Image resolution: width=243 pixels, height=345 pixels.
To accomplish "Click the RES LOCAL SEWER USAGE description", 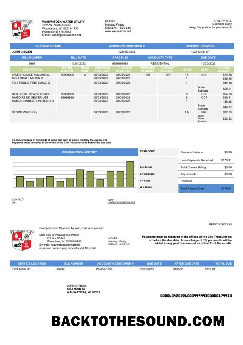I will pyautogui.click(x=31, y=94).
